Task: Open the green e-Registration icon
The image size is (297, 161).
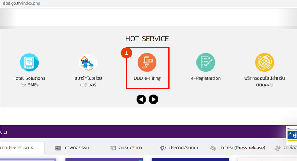Action: [x=206, y=62]
